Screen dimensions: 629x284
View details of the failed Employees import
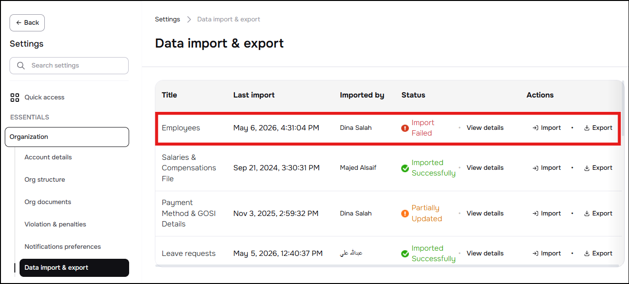485,127
